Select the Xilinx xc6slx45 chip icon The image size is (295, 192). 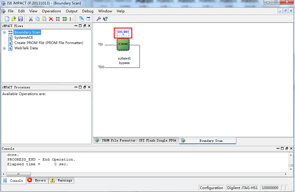point(123,45)
